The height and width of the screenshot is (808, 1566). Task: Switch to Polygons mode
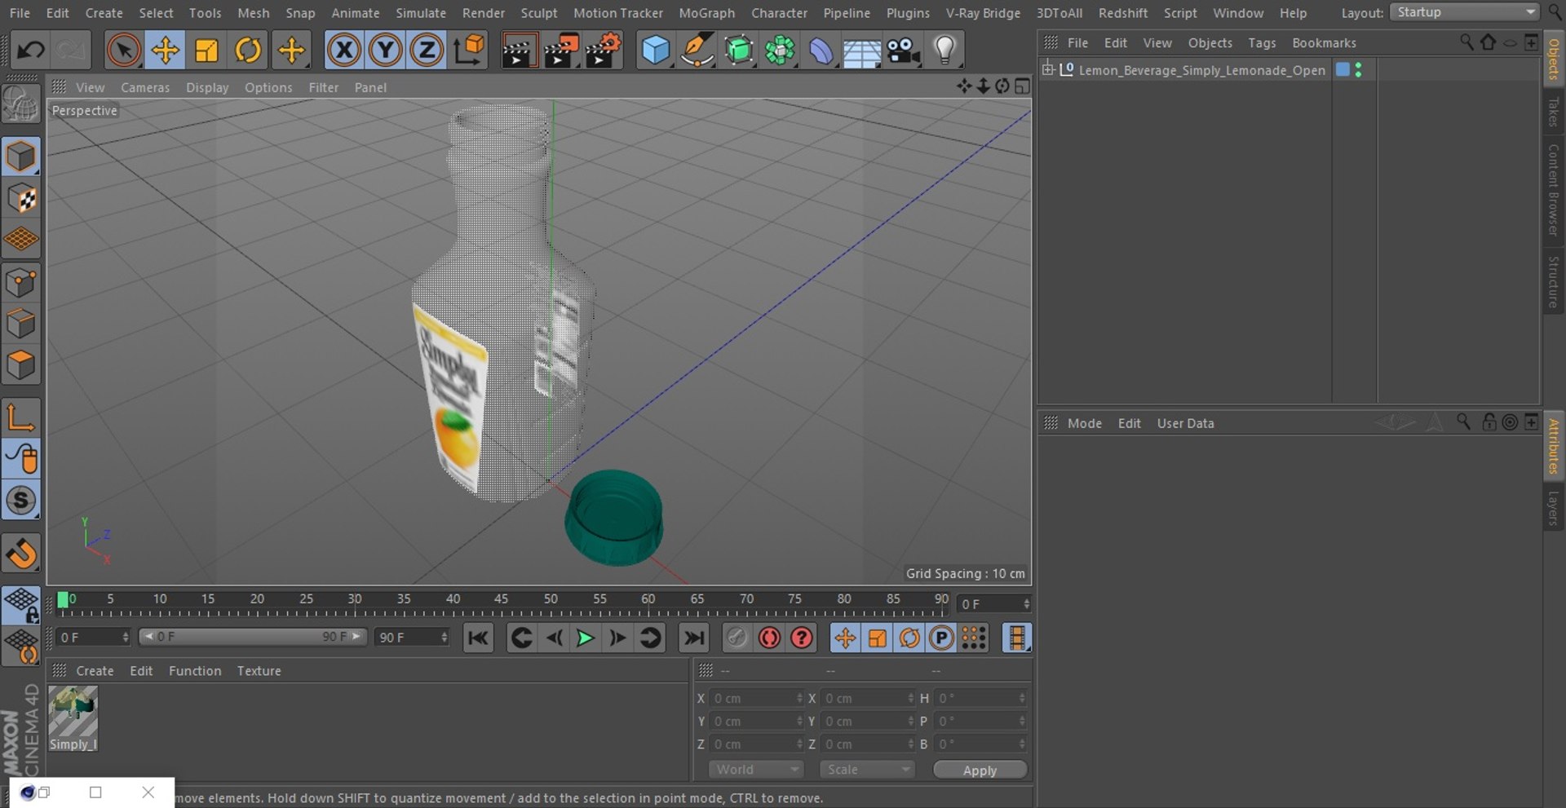(21, 365)
